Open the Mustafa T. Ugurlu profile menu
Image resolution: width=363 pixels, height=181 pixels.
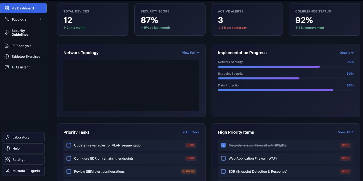point(23,171)
